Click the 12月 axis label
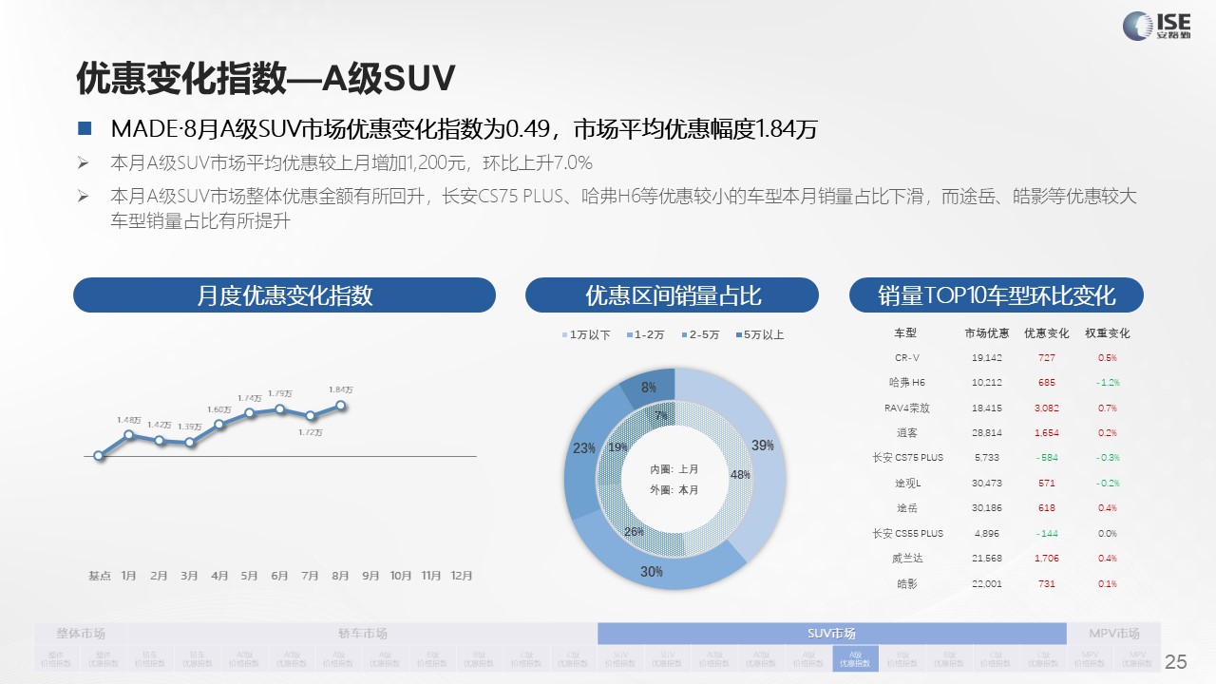Viewport: 1216px width, 684px height. click(x=461, y=576)
